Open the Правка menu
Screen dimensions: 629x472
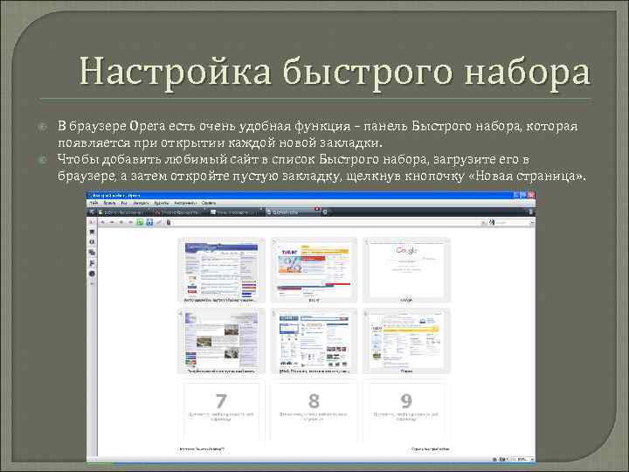coord(109,203)
